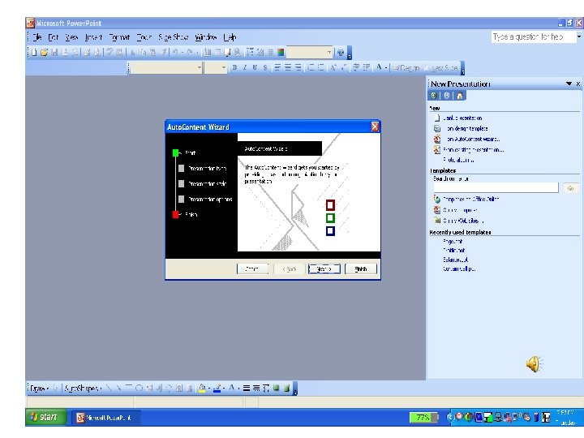The image size is (584, 438).
Task: Click Fill Color paint bucket swatch
Action: click(202, 389)
